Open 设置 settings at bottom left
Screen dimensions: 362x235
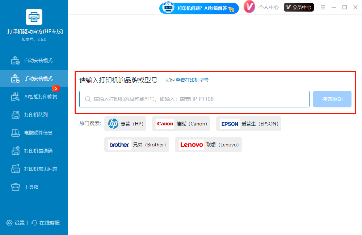pyautogui.click(x=15, y=223)
